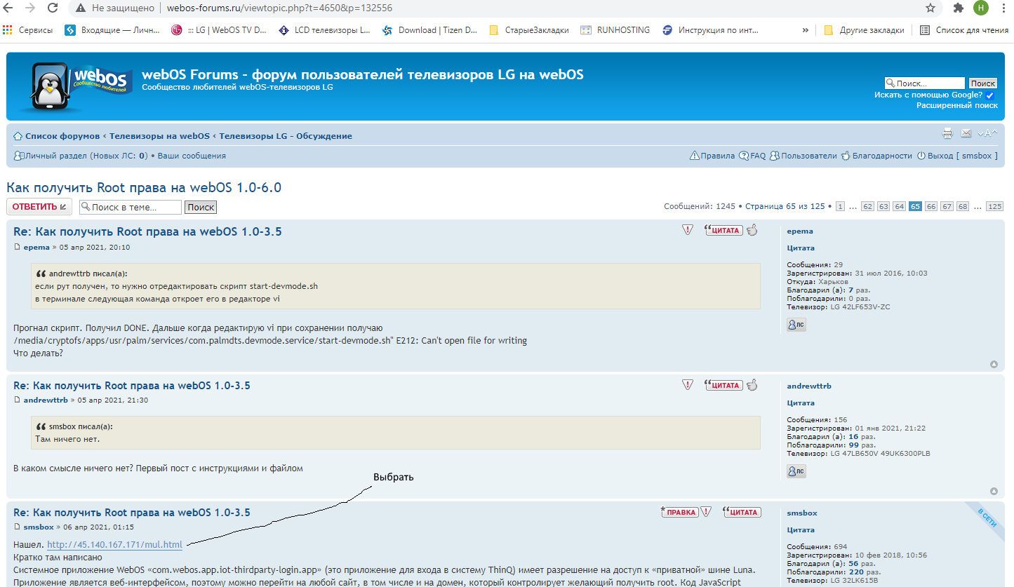This screenshot has height=587, width=1014.
Task: Bookmark this page with the star icon
Action: click(930, 8)
